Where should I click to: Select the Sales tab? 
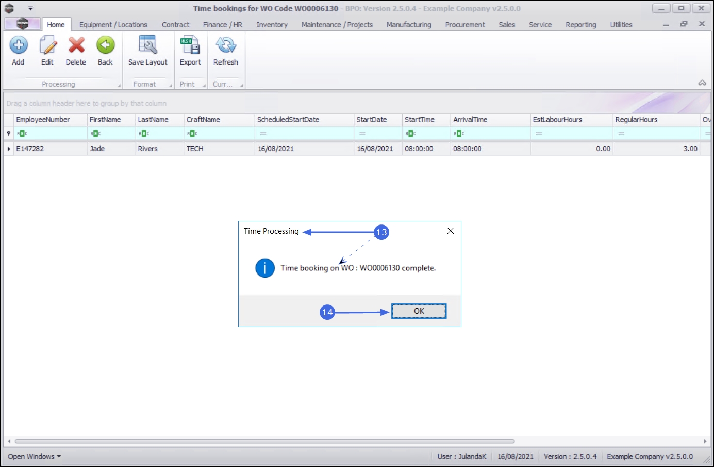507,25
